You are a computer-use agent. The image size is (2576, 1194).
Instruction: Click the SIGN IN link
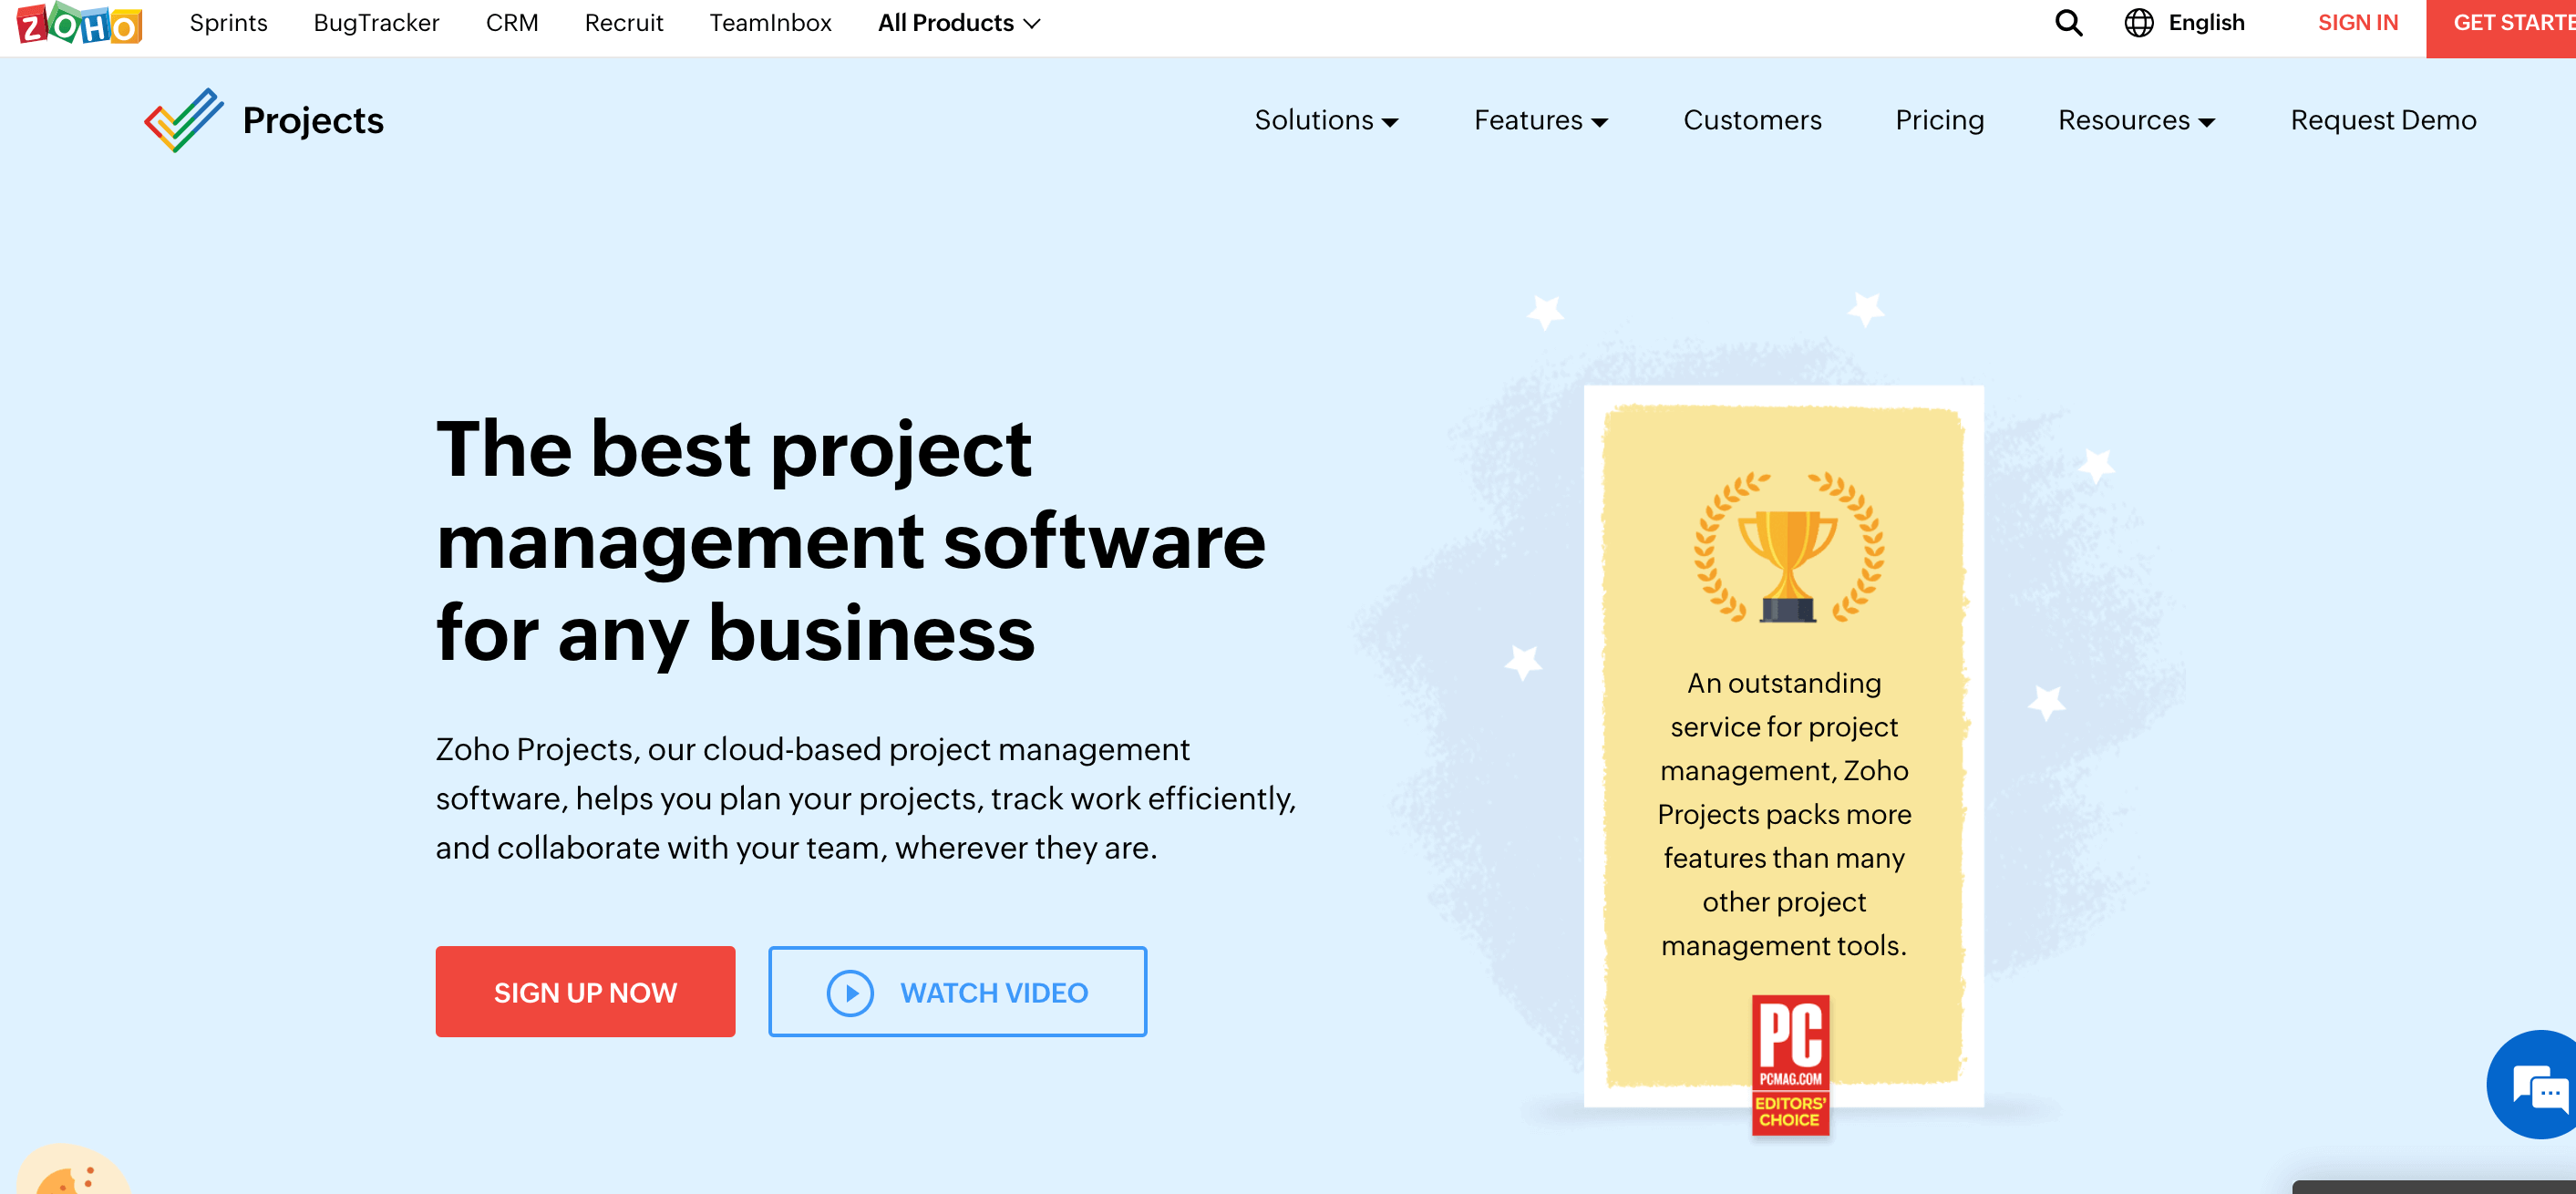2357,23
